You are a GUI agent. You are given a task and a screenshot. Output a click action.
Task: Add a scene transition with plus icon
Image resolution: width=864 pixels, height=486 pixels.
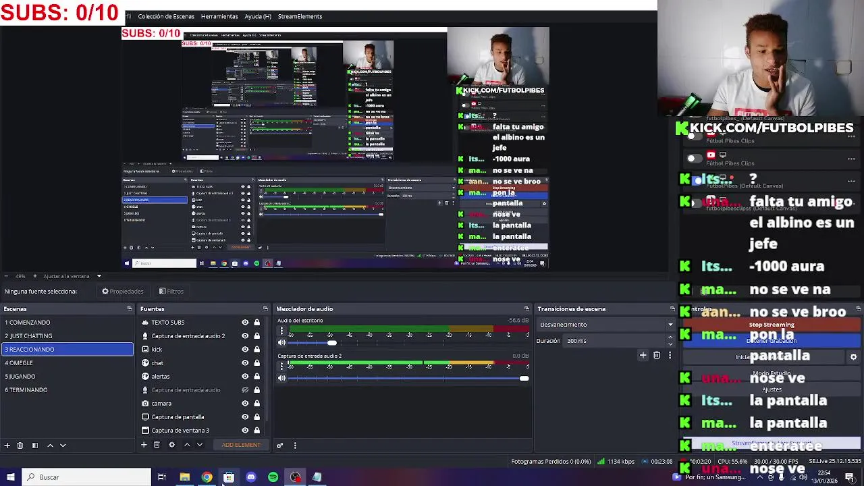tap(643, 355)
